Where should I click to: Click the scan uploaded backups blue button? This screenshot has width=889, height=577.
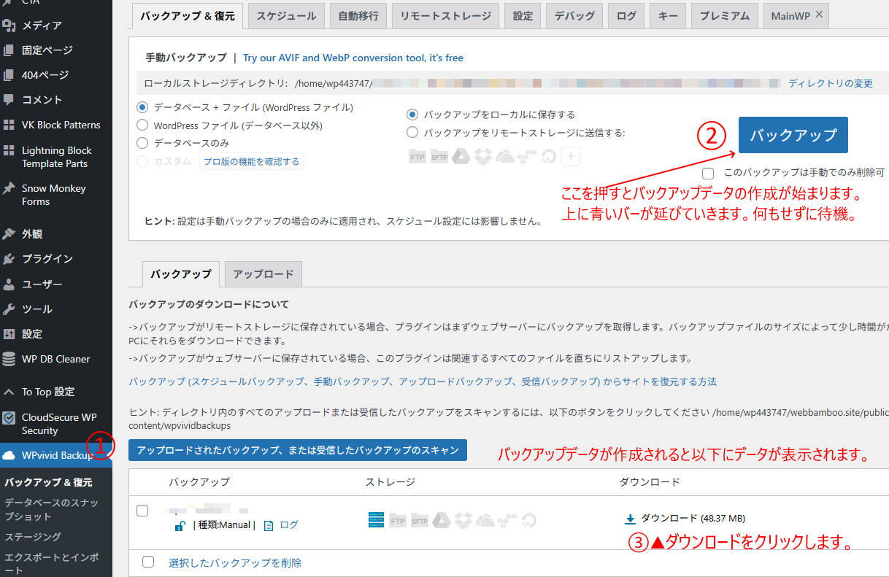[x=297, y=450]
